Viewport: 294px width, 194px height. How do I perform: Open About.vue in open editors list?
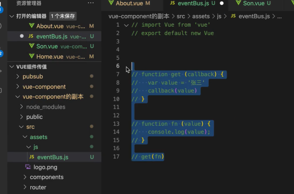pos(54,26)
